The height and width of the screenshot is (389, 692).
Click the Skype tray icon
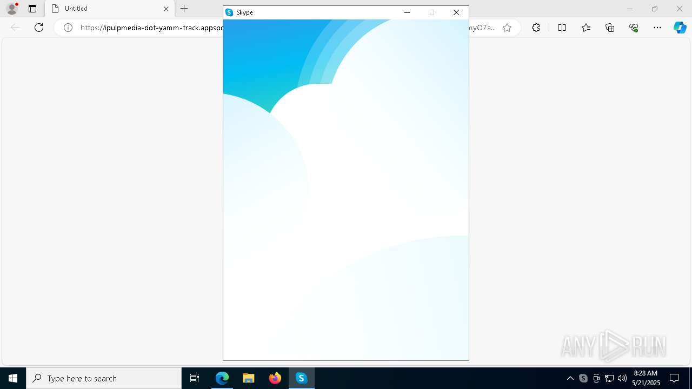click(583, 378)
